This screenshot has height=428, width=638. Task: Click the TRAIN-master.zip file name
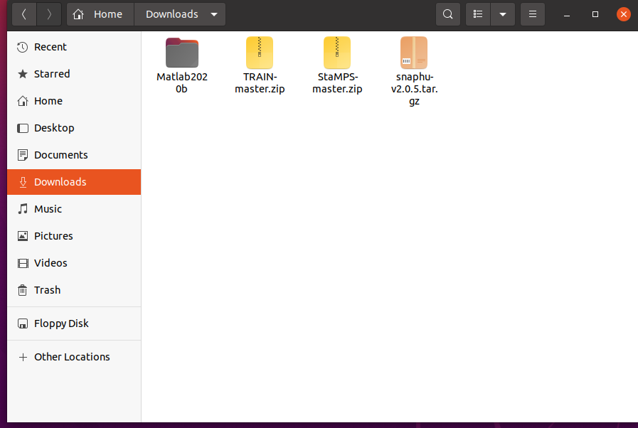[x=260, y=82]
